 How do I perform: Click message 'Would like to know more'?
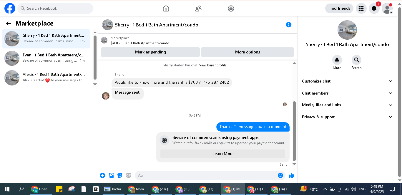[172, 82]
